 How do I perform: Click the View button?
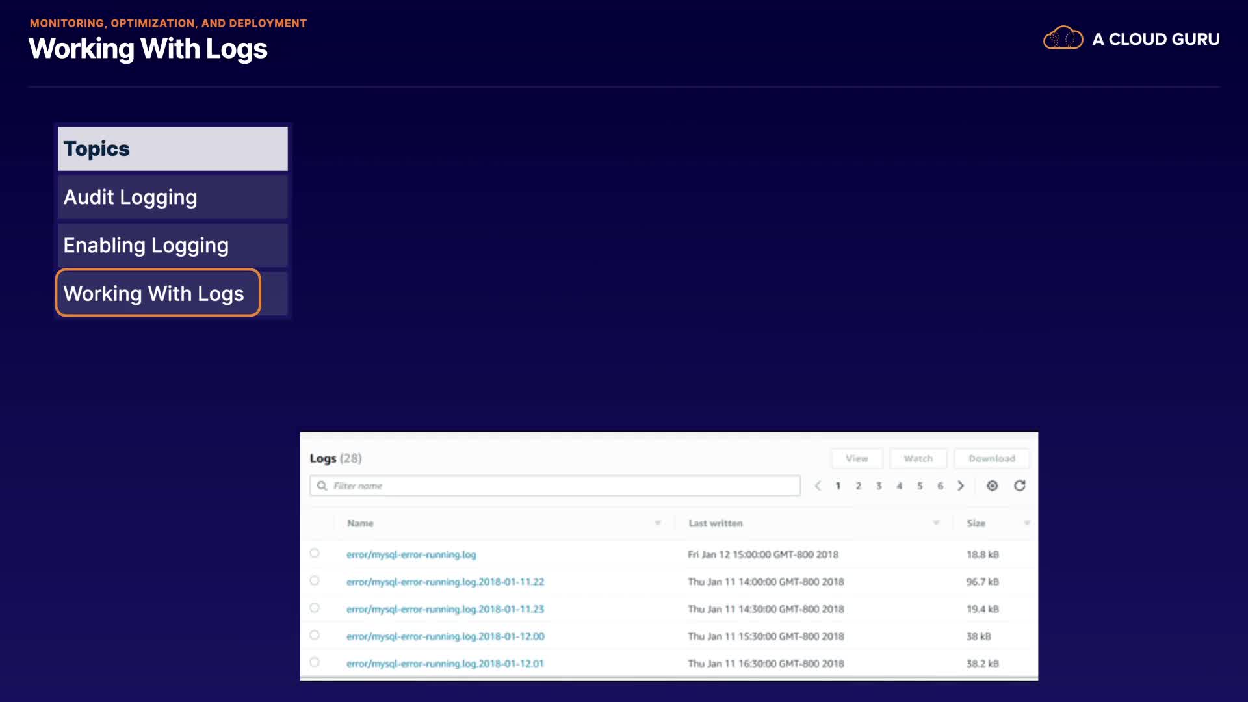point(857,458)
